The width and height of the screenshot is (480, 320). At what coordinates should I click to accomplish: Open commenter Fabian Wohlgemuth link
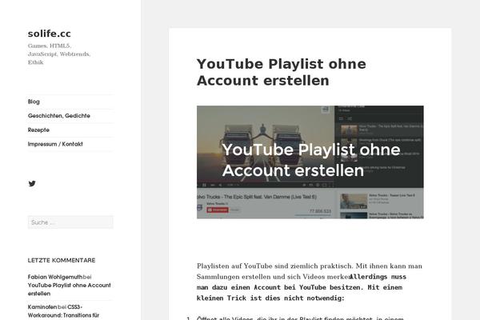pos(55,277)
